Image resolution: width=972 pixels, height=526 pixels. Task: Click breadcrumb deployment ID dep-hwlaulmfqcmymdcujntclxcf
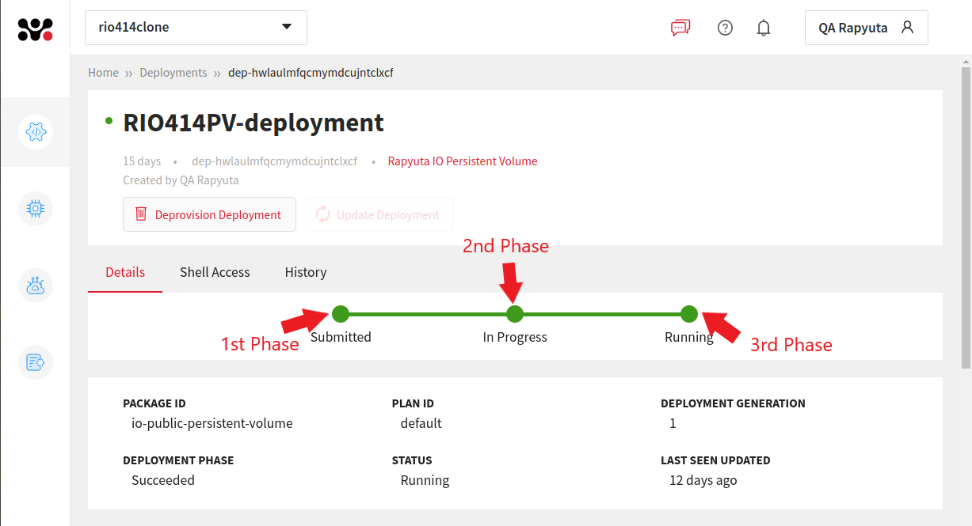coord(311,72)
